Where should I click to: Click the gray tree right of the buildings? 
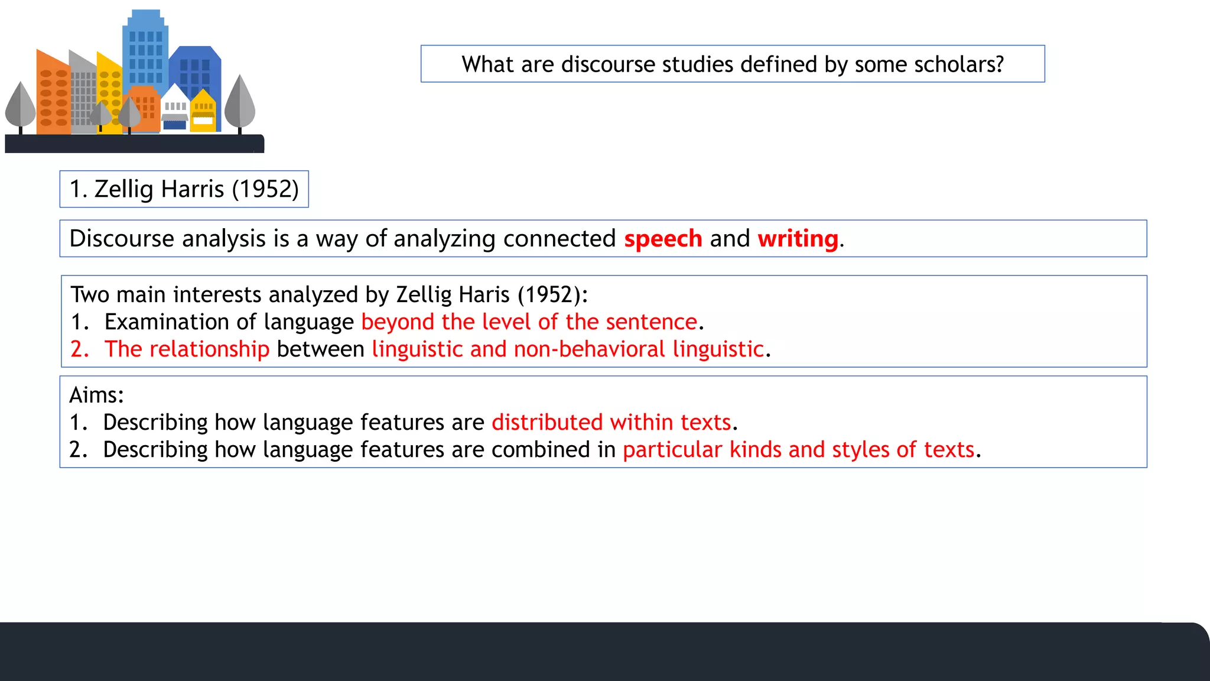[240, 103]
